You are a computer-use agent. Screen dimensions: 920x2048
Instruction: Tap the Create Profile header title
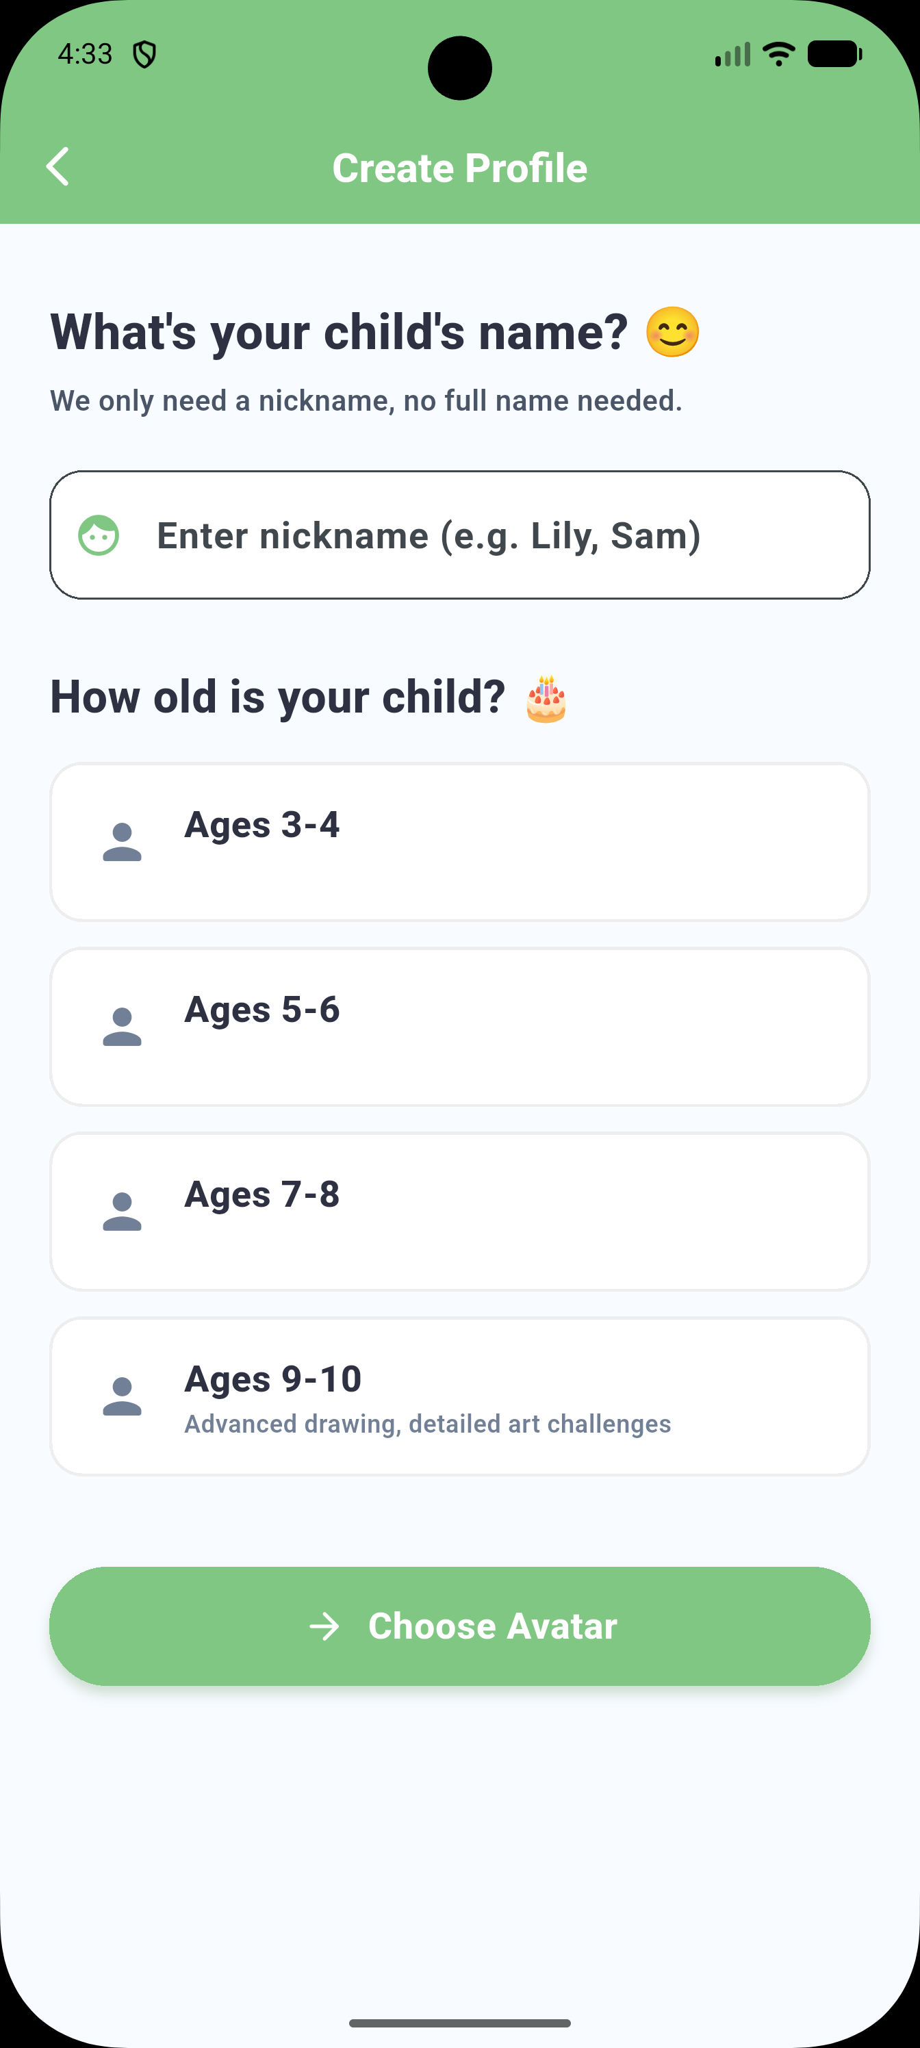coord(459,168)
